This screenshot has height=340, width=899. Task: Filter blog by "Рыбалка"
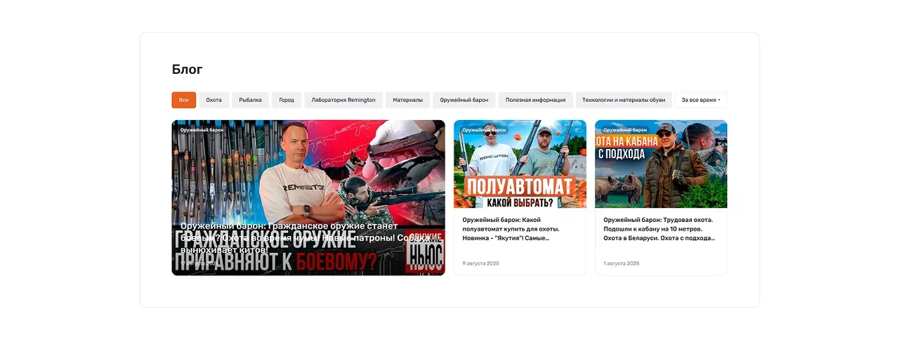[250, 100]
